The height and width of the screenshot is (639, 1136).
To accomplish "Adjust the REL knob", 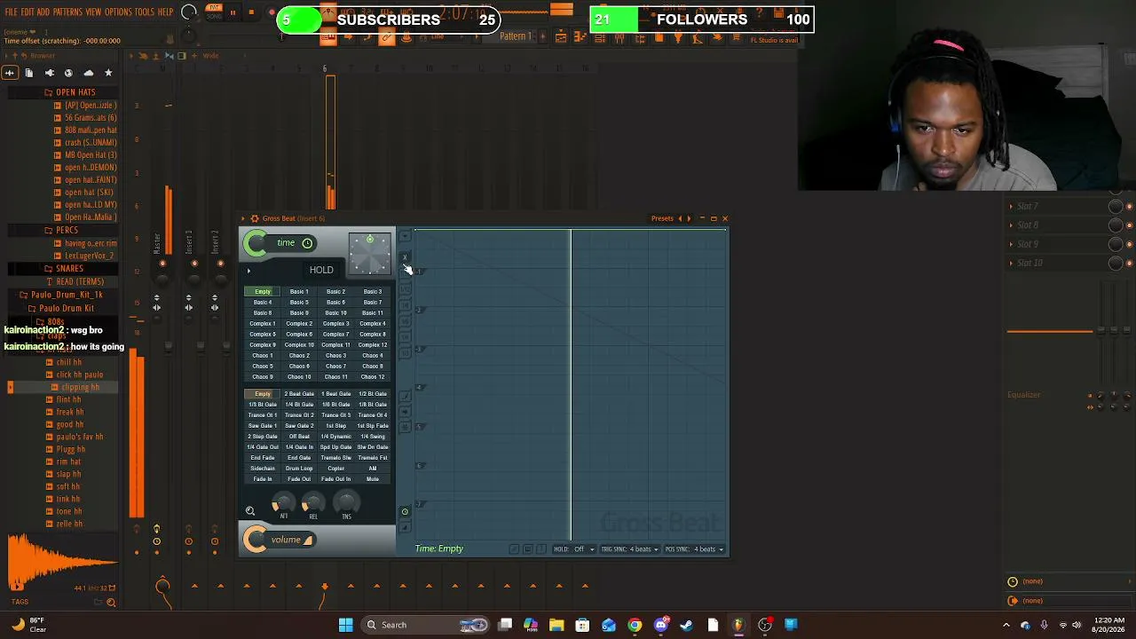I will (x=313, y=504).
